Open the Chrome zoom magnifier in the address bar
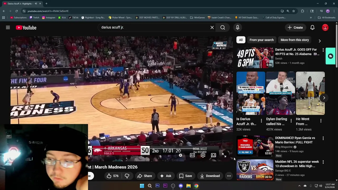Screen dimensions: 338x190 [288, 11]
